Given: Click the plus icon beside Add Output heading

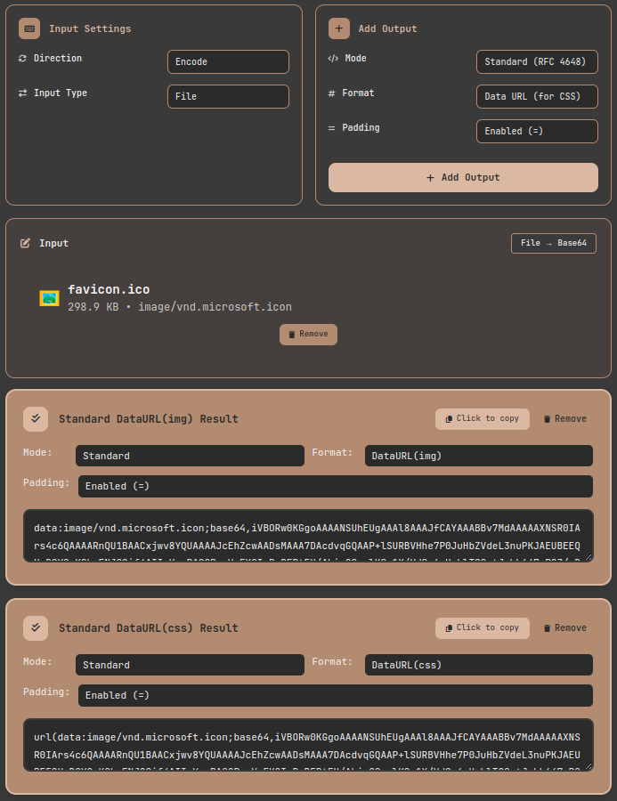Looking at the screenshot, I should [x=339, y=28].
